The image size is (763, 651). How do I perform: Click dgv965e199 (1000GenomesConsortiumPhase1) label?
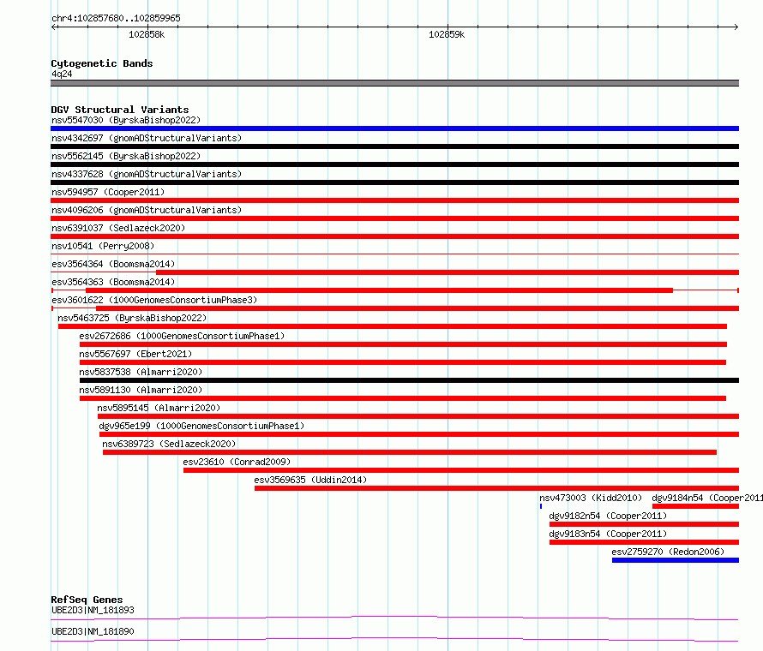(201, 426)
